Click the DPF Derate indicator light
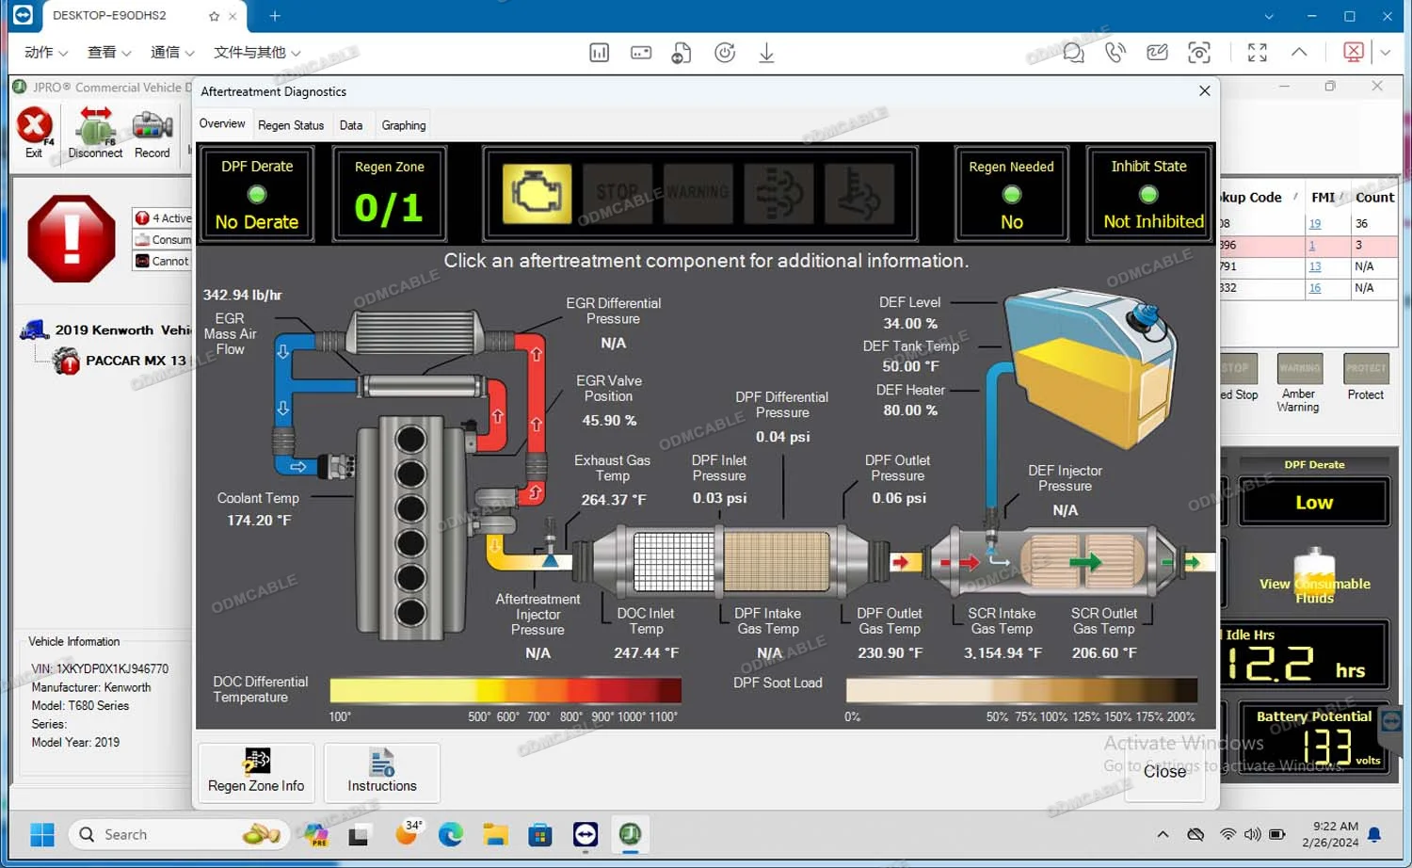Image resolution: width=1412 pixels, height=868 pixels. [x=257, y=195]
